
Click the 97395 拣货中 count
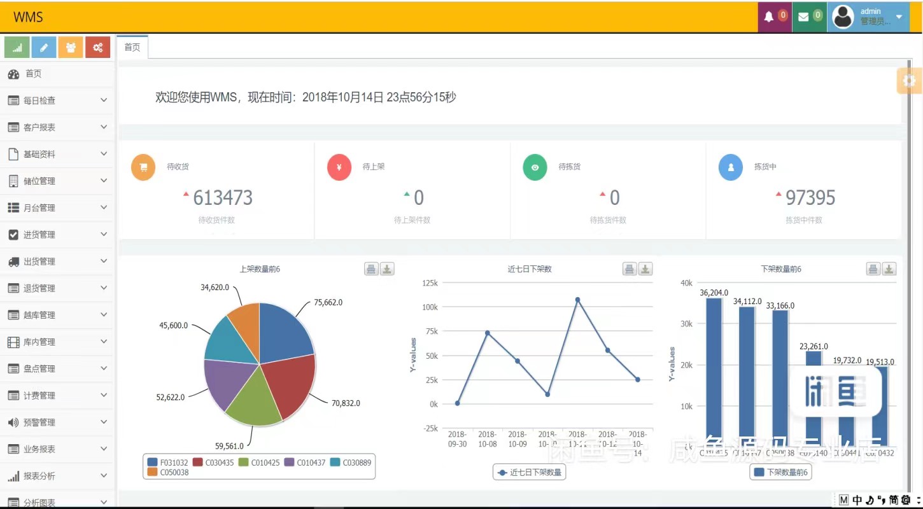(810, 198)
